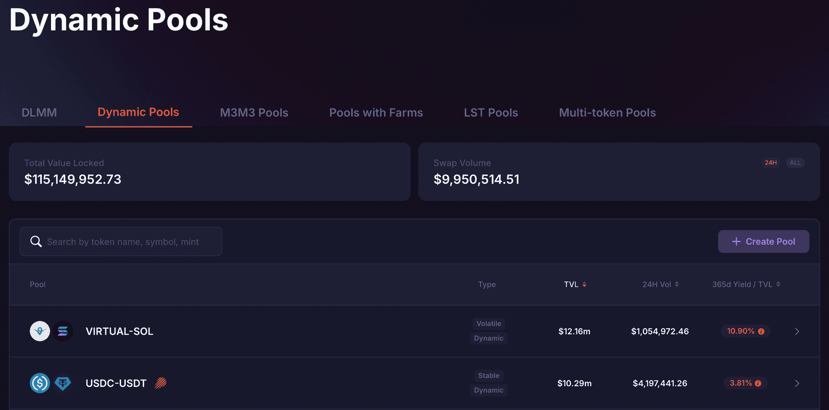This screenshot has width=829, height=410.
Task: Sort by 365d Yield / TVL
Action: pyautogui.click(x=746, y=285)
